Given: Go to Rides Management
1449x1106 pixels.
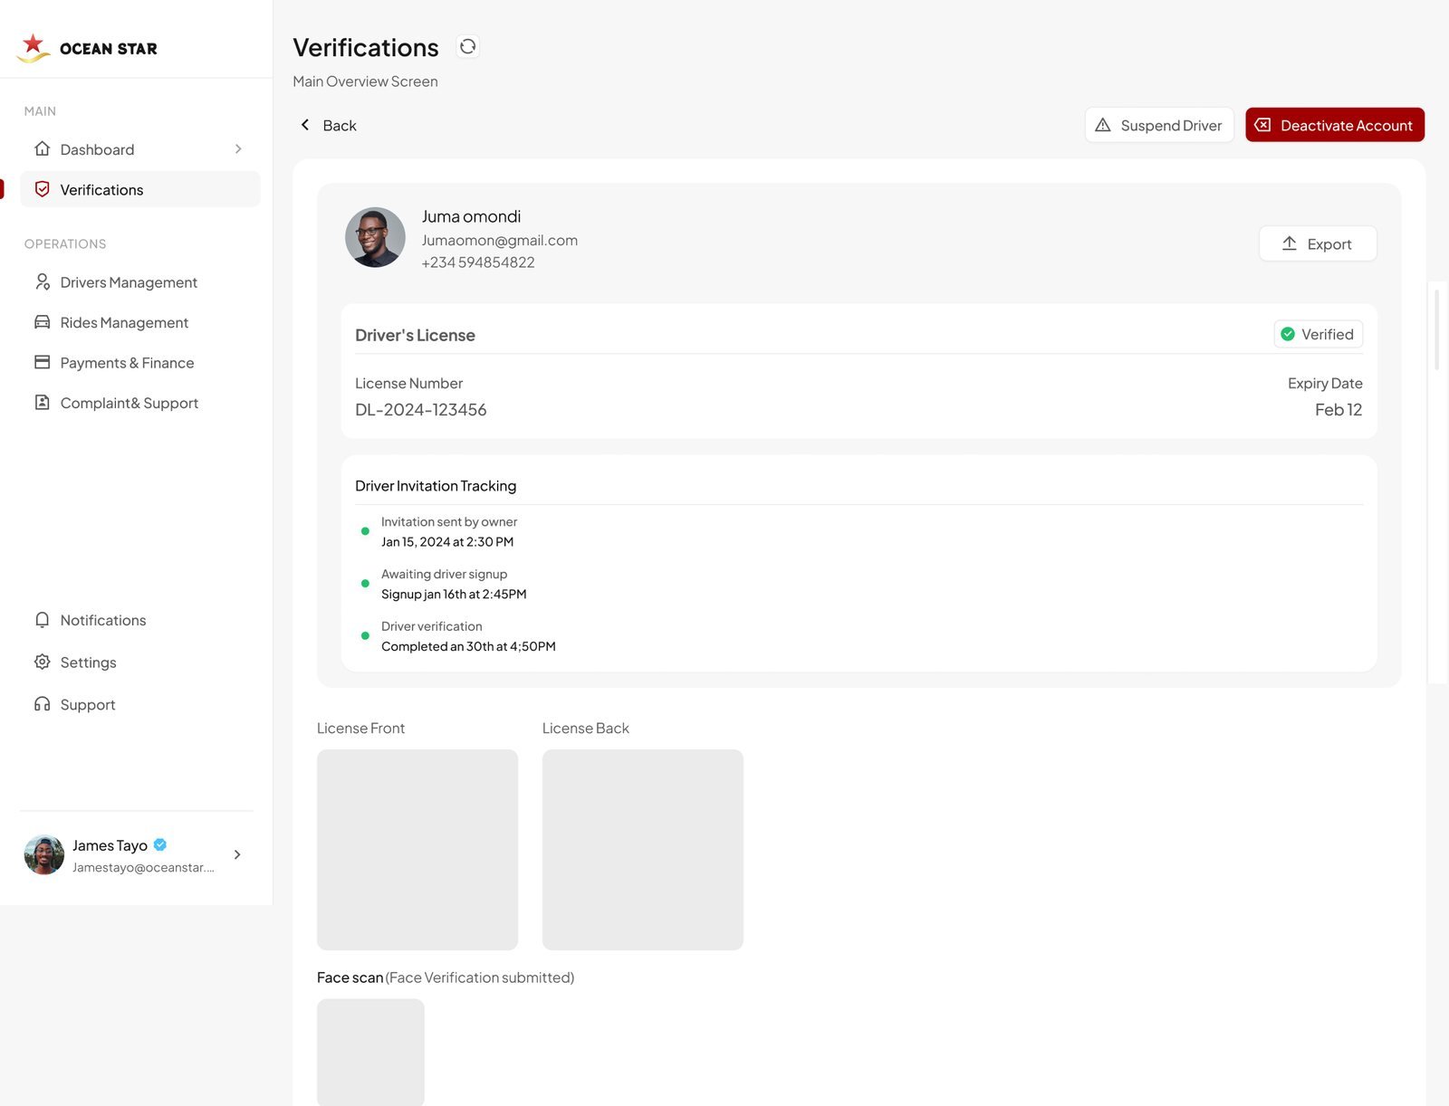Looking at the screenshot, I should (139, 322).
